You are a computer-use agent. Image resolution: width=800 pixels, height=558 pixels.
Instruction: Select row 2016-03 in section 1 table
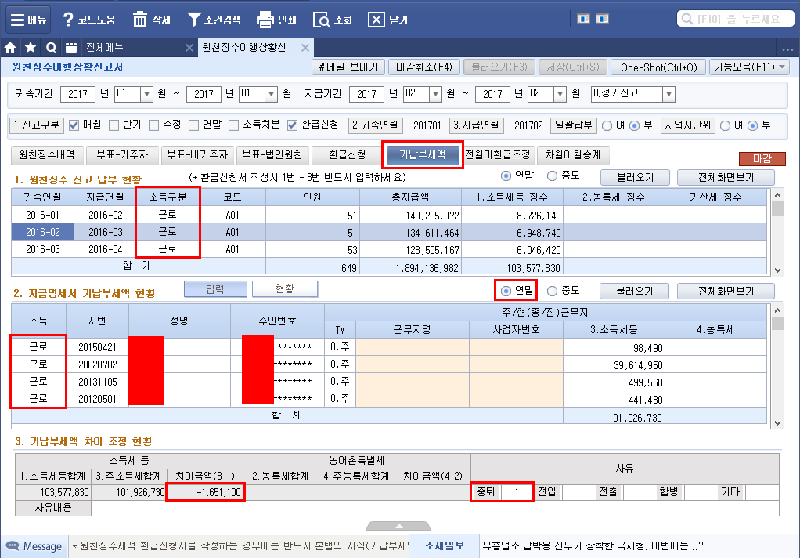click(x=389, y=249)
